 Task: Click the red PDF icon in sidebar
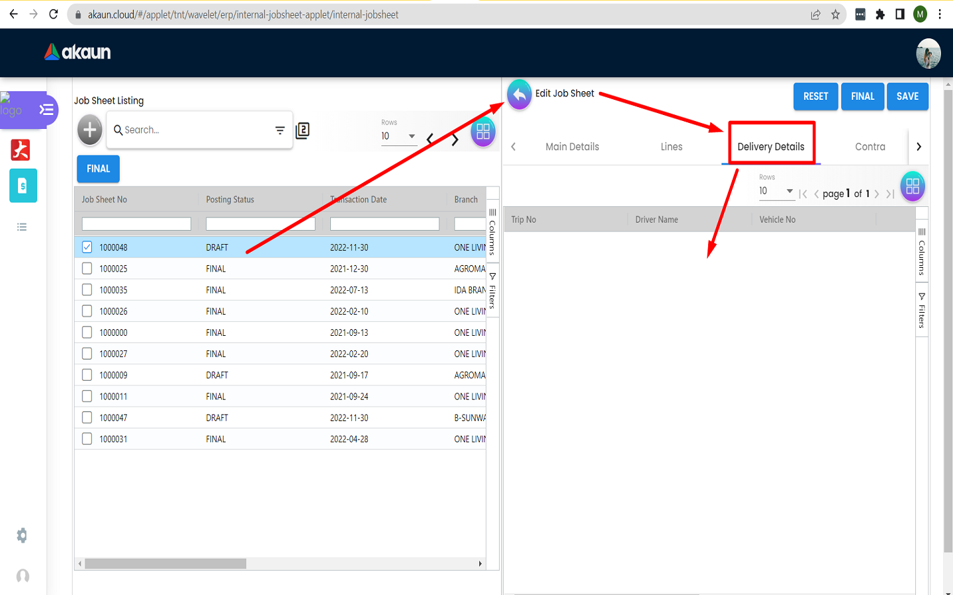point(21,150)
